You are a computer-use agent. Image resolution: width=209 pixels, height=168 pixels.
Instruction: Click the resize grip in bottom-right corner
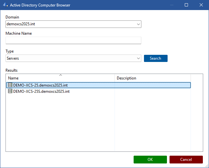207,166
